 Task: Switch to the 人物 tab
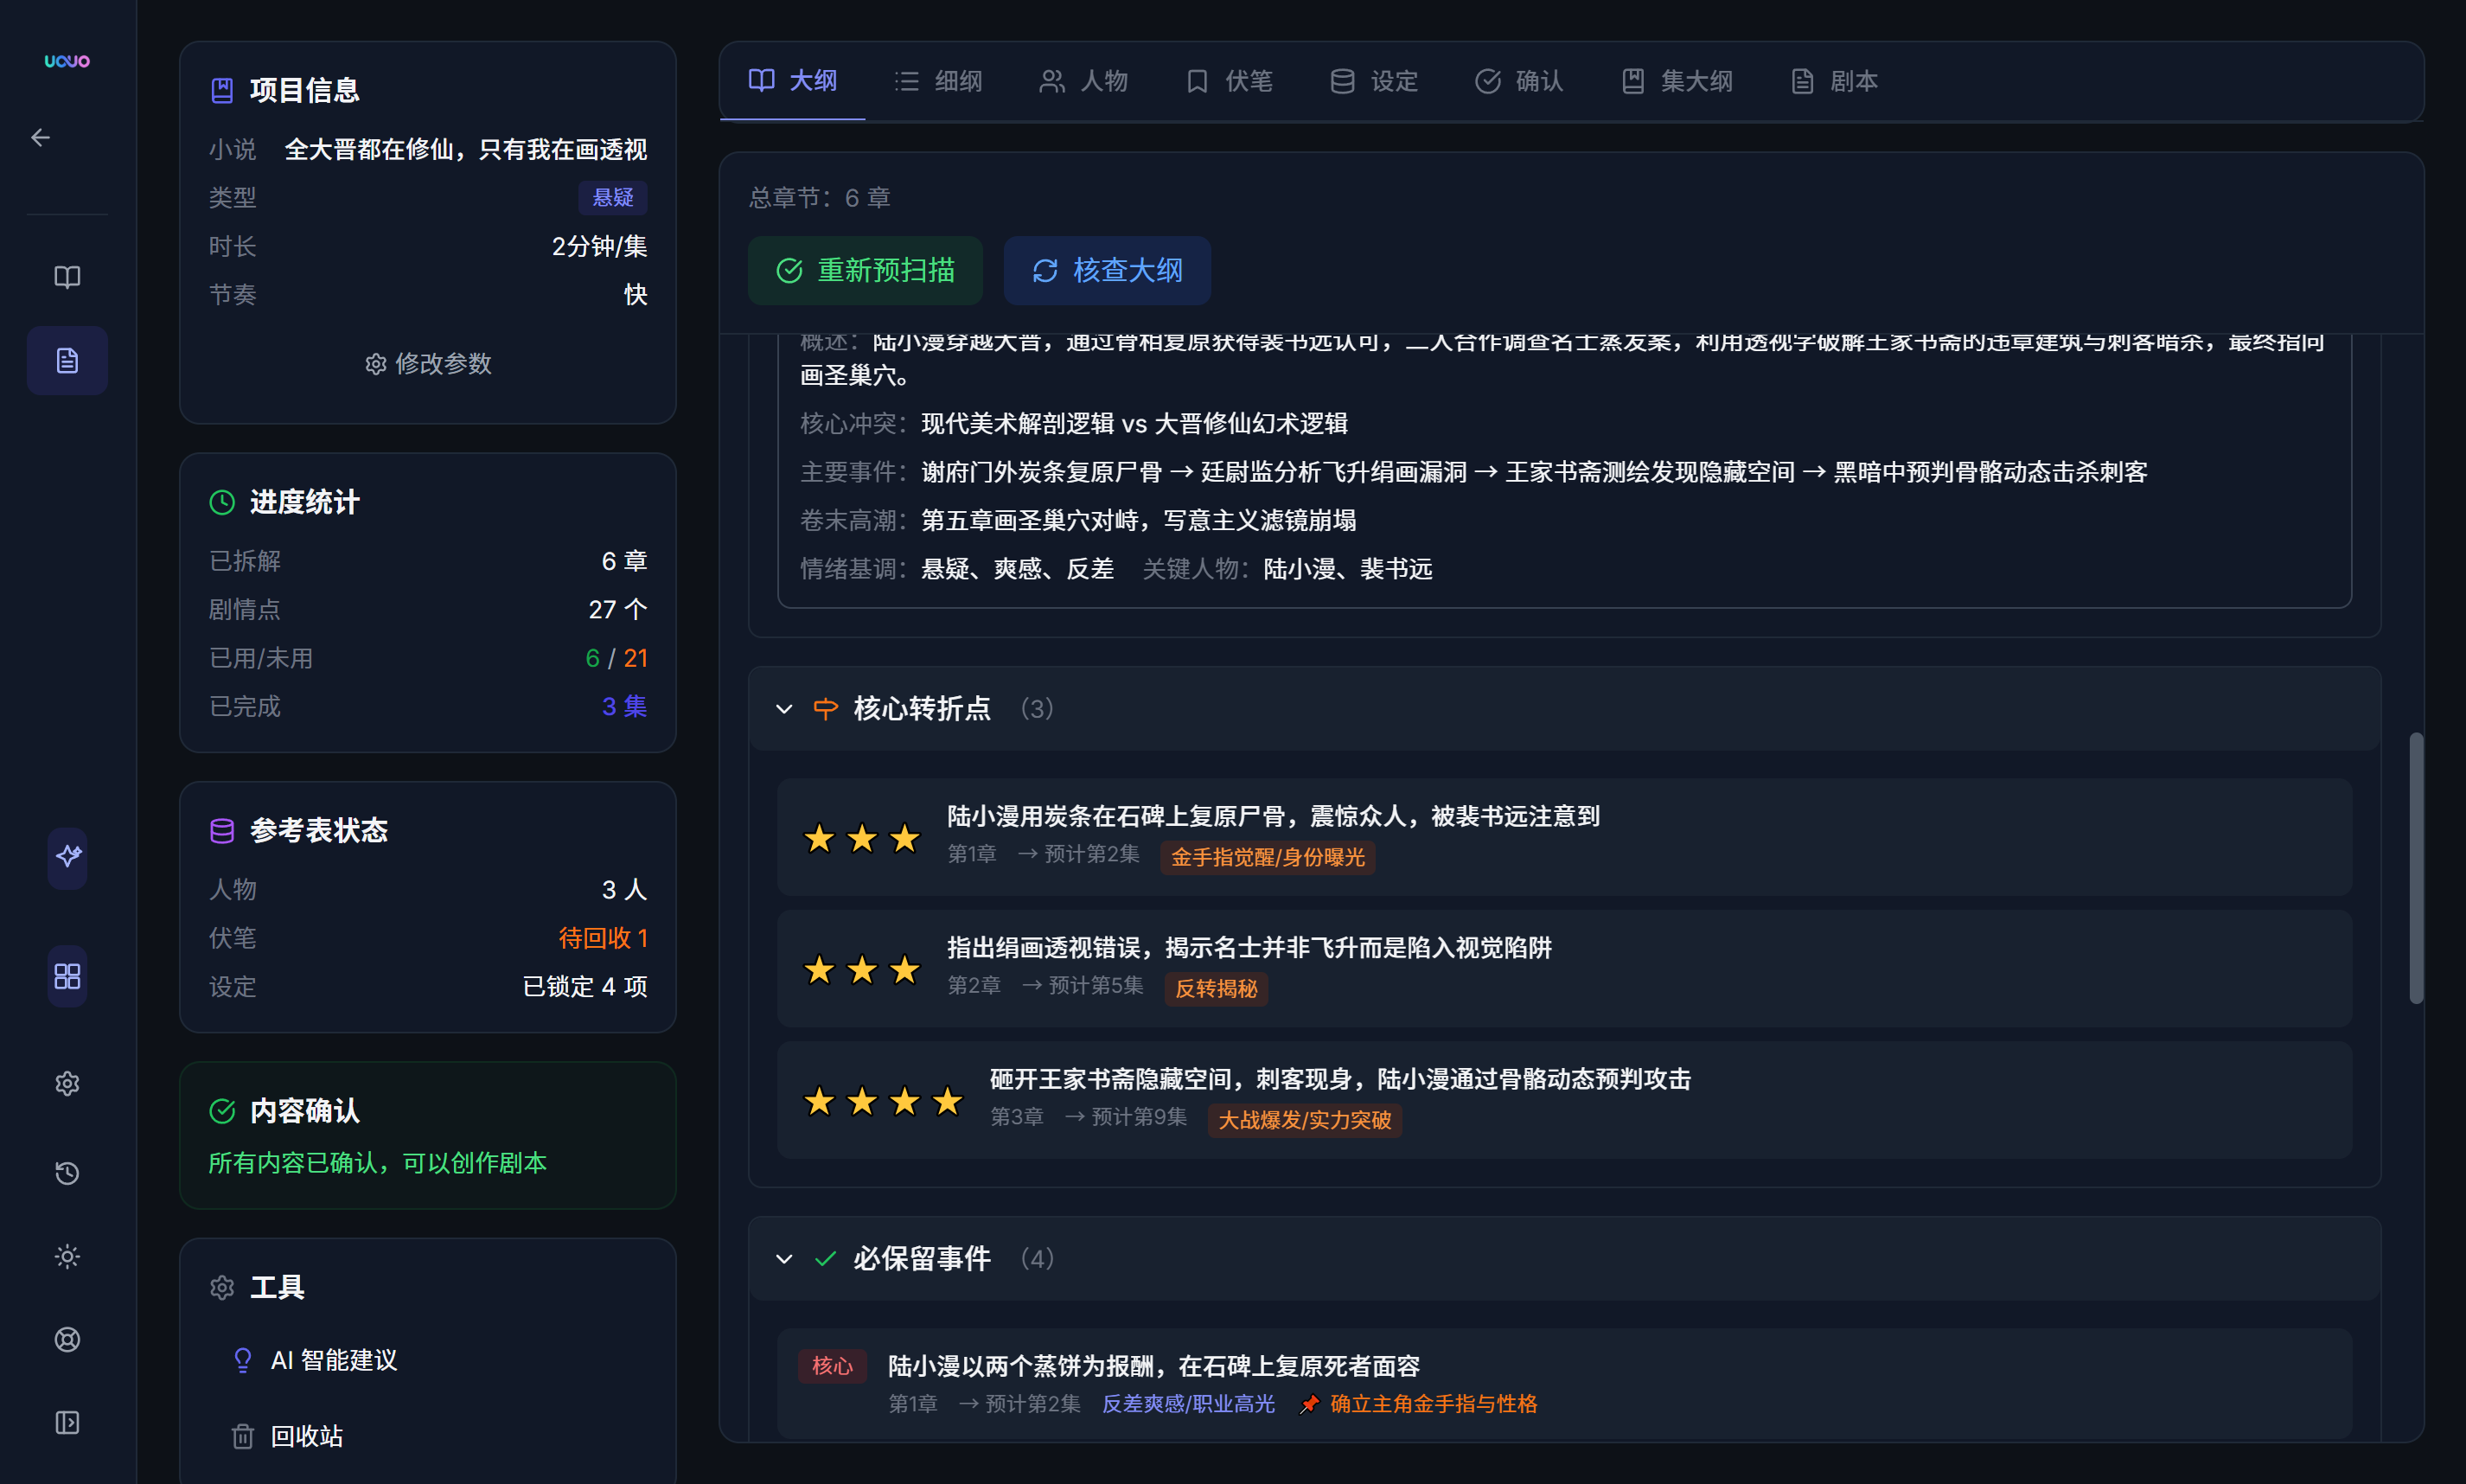1083,81
